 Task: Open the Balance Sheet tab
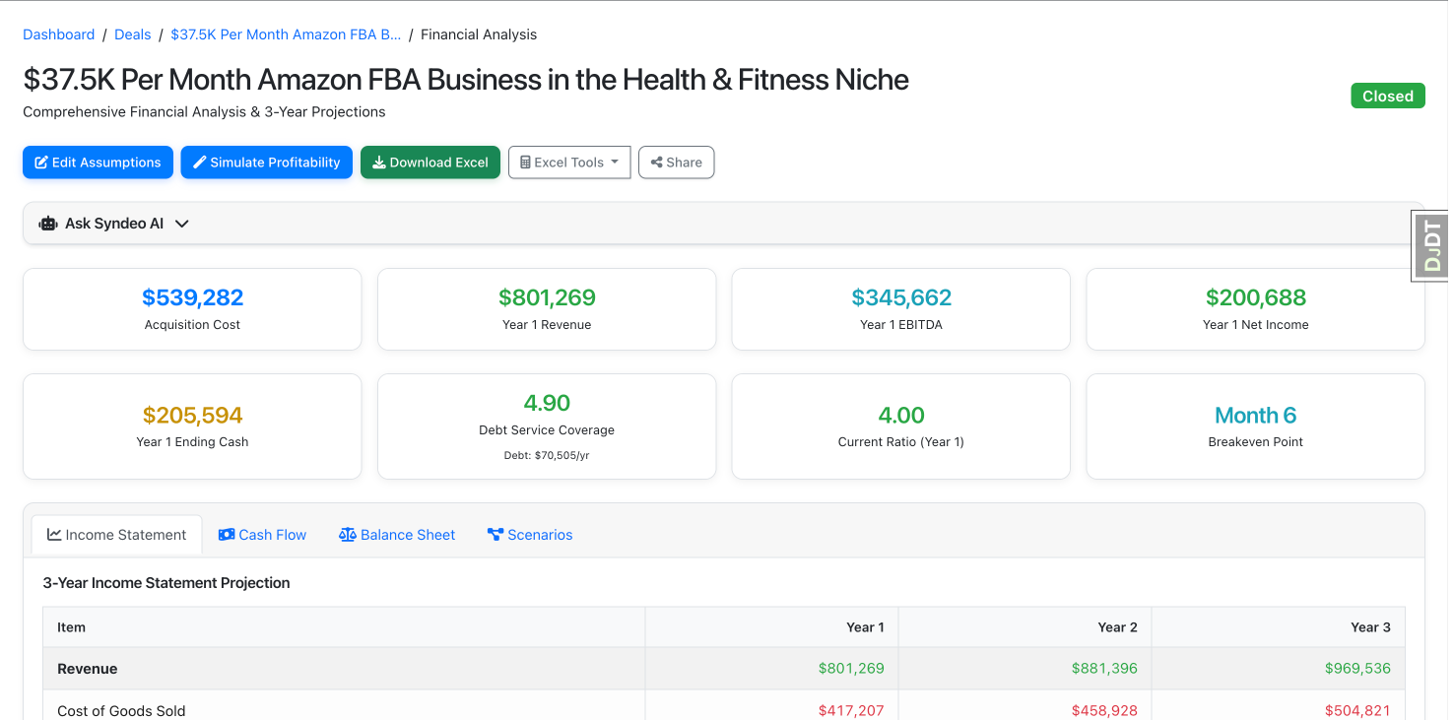coord(397,535)
